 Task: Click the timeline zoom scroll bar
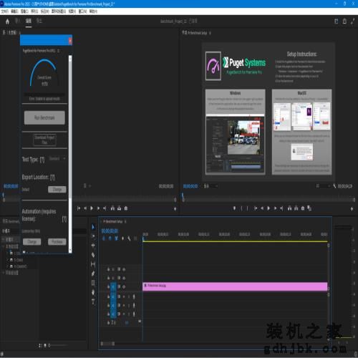[107, 344]
